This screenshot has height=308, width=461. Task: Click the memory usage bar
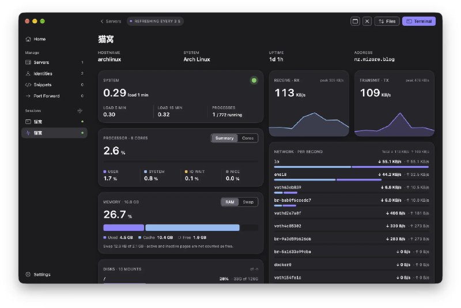(180, 228)
